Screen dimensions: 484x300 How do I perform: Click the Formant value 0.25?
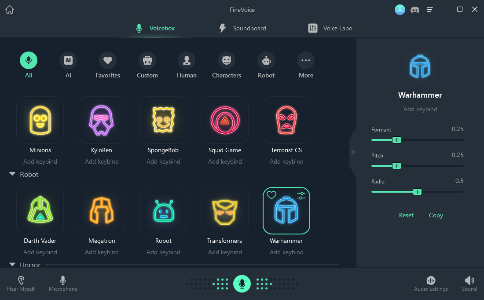click(x=458, y=129)
